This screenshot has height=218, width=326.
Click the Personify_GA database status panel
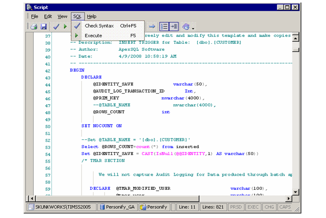click(117, 207)
